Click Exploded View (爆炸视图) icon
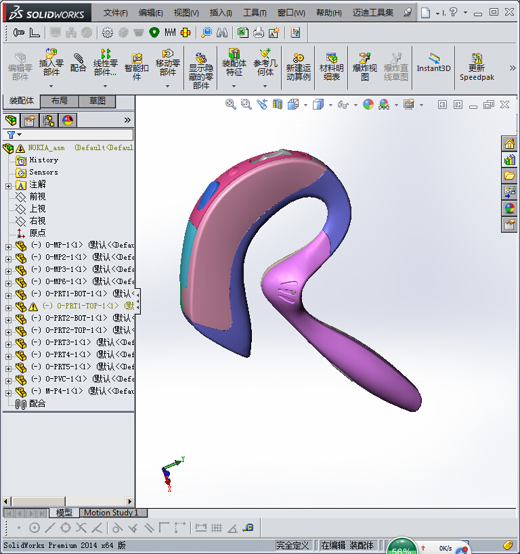The image size is (520, 554). [x=365, y=66]
